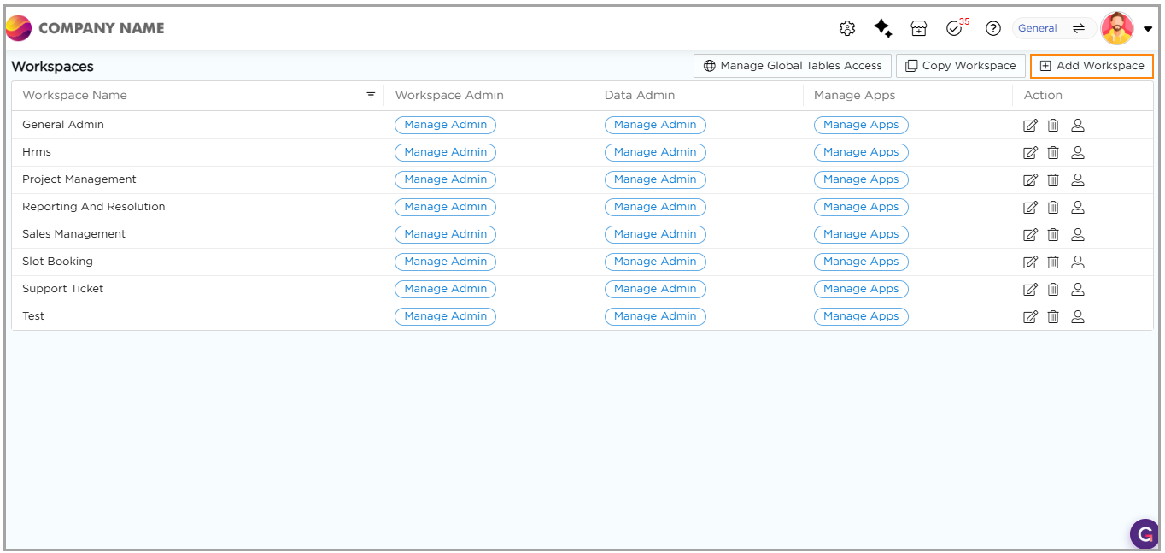This screenshot has height=553, width=1165.
Task: Click Copy Workspace button
Action: pyautogui.click(x=960, y=66)
